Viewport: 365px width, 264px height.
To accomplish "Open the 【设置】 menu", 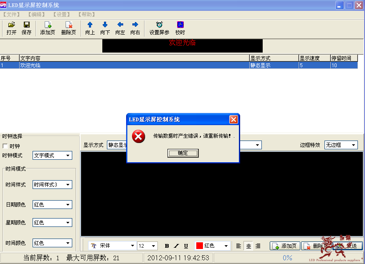I will [61, 14].
